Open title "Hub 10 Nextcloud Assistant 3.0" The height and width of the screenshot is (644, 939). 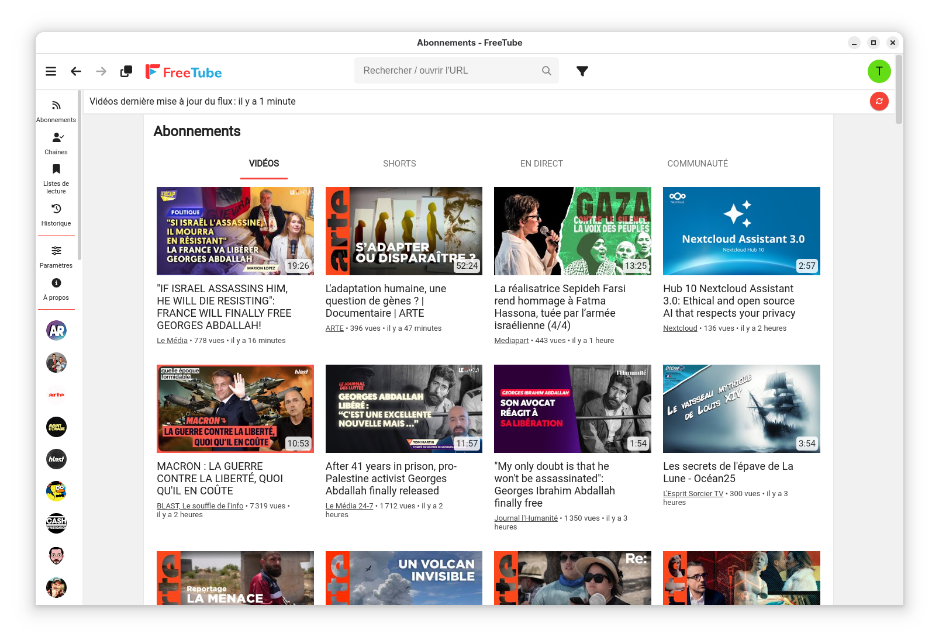(729, 301)
